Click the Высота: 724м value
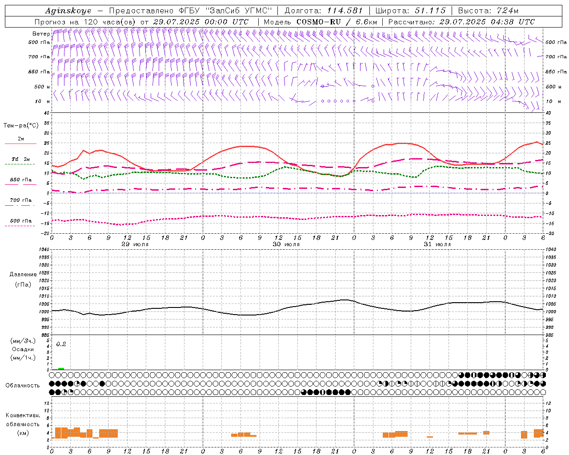This screenshot has width=569, height=455. point(488,11)
